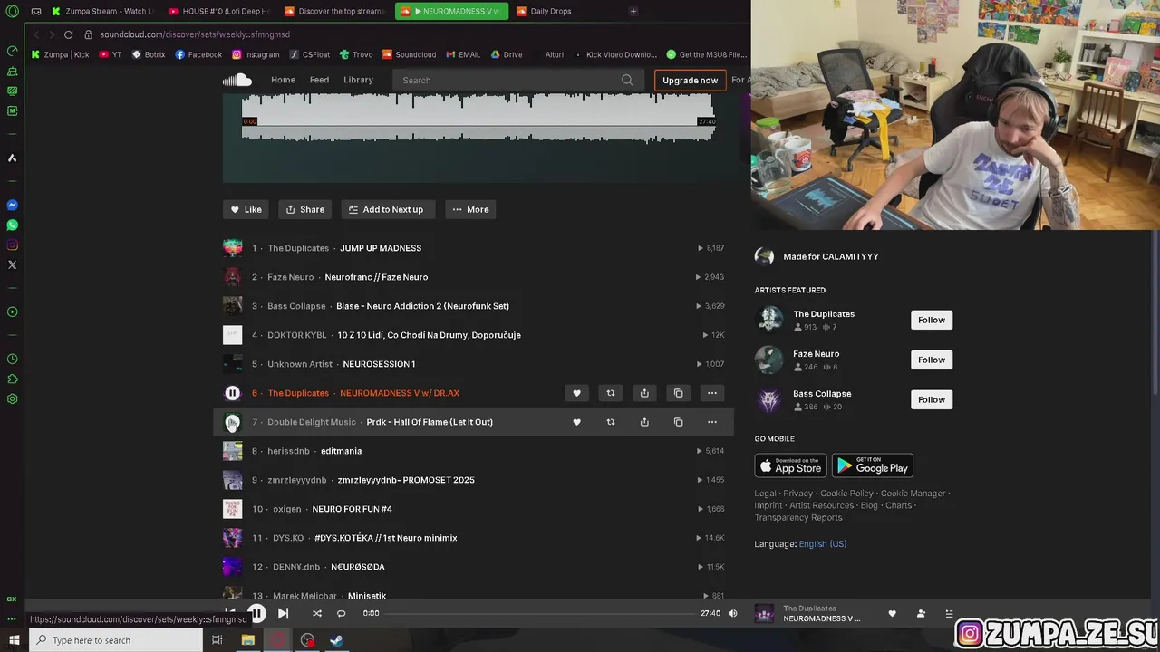Screen dimensions: 1160x652
Task: Open the Instagram bookmark
Action: 255,54
